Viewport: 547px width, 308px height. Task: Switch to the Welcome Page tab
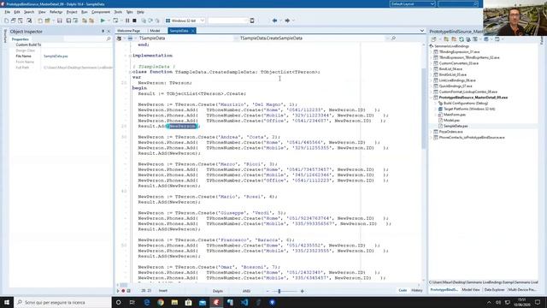129,31
